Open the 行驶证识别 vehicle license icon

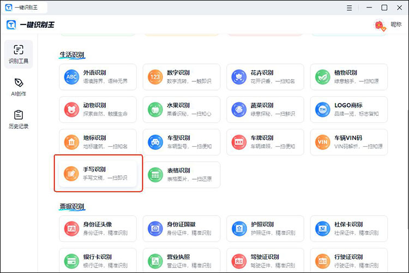[323, 261]
